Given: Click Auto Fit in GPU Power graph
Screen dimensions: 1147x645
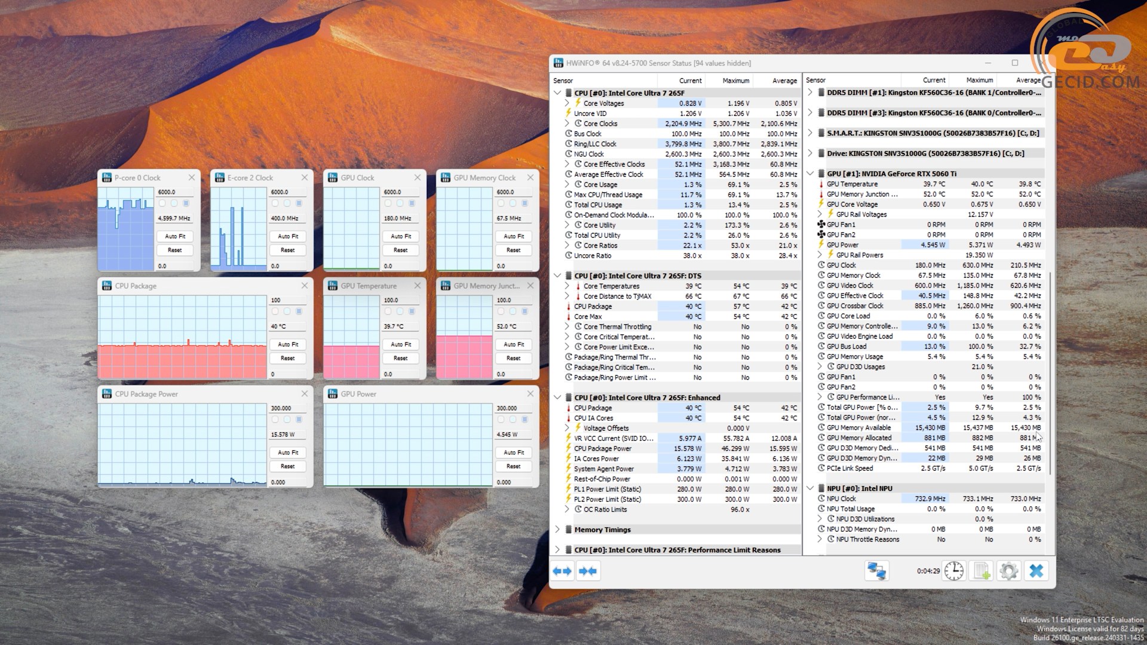Looking at the screenshot, I should click(514, 453).
